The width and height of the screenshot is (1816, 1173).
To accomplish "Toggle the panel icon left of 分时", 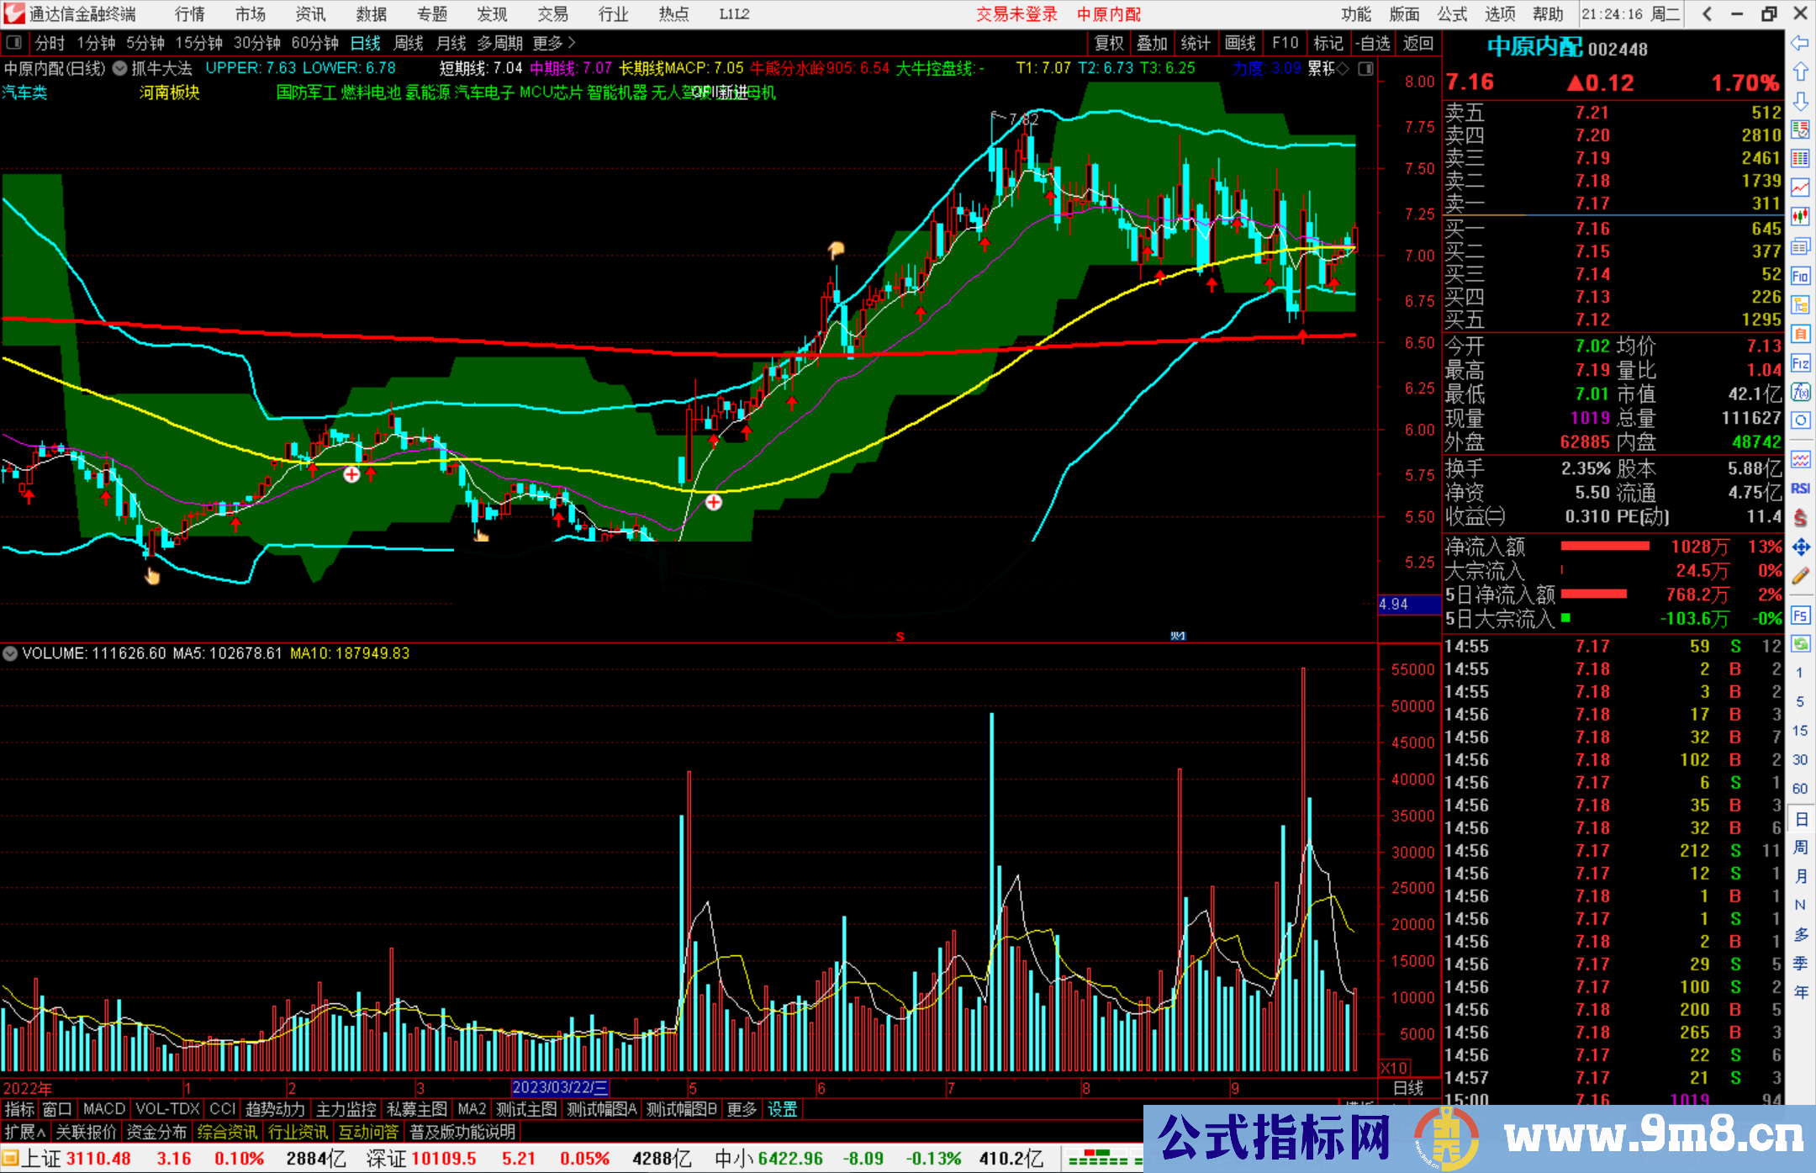I will click(13, 43).
